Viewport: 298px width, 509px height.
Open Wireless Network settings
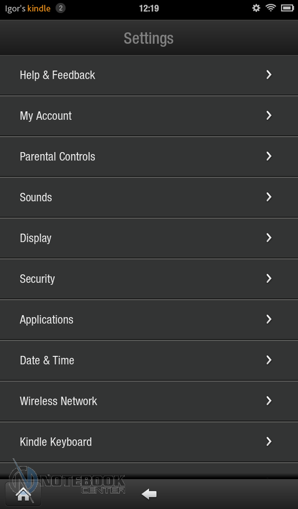149,401
